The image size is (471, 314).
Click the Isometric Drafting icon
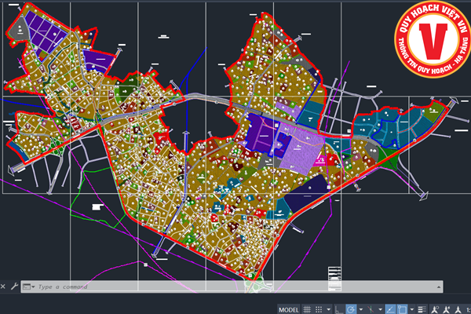371,309
